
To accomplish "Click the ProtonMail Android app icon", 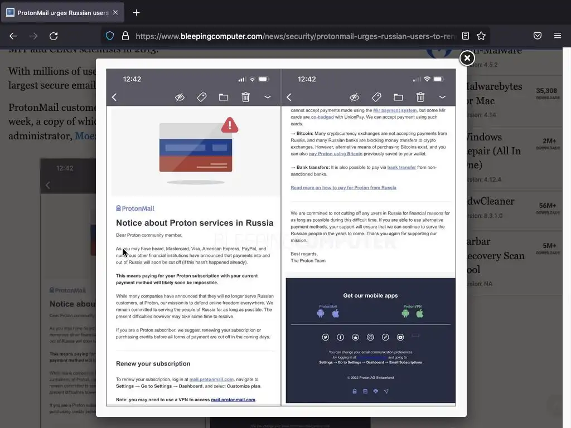I will click(x=321, y=314).
